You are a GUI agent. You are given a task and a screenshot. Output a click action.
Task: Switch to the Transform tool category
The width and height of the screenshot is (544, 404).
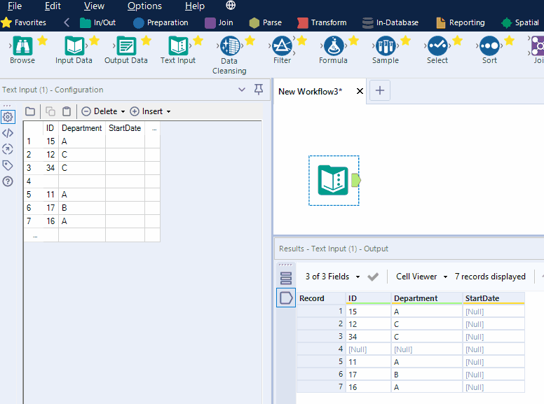pyautogui.click(x=322, y=22)
